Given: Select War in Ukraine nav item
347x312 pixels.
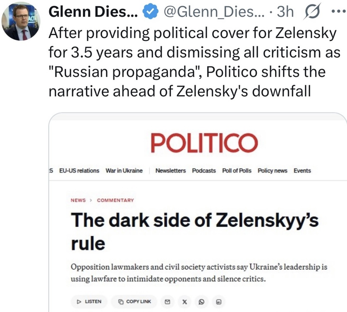Looking at the screenshot, I should (x=124, y=170).
